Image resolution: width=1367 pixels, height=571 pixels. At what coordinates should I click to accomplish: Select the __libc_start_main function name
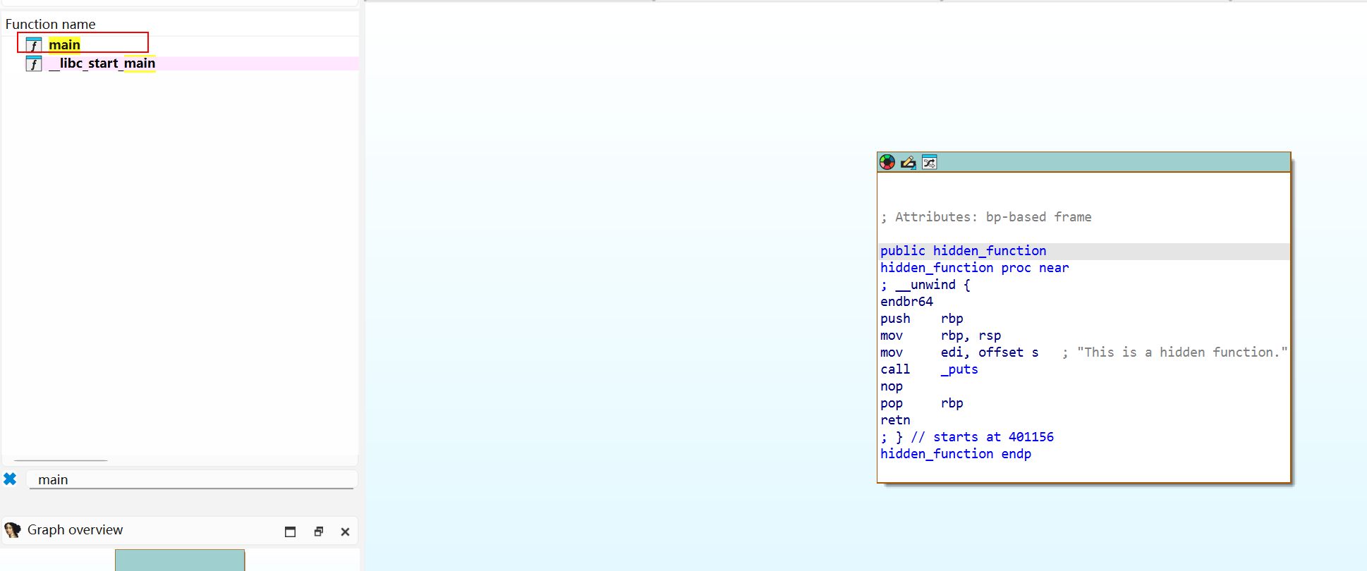click(x=102, y=63)
